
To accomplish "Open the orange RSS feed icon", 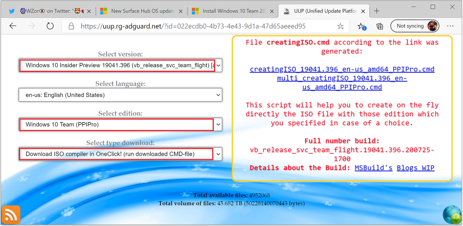I will click(11, 215).
